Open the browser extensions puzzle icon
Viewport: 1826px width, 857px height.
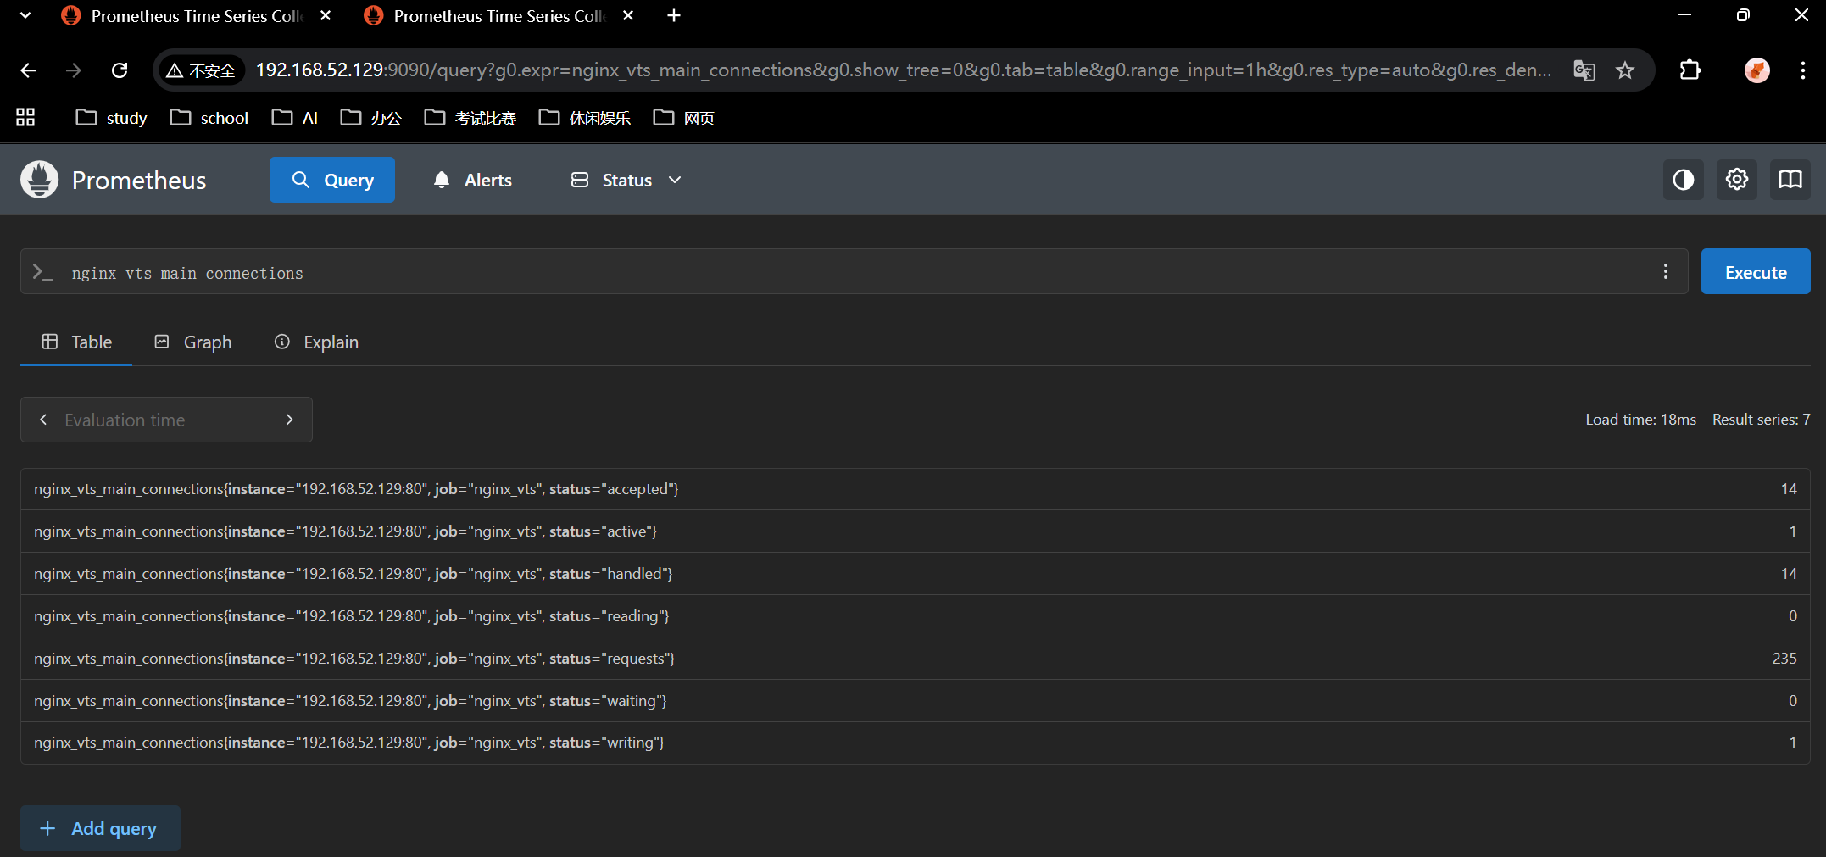[x=1690, y=70]
